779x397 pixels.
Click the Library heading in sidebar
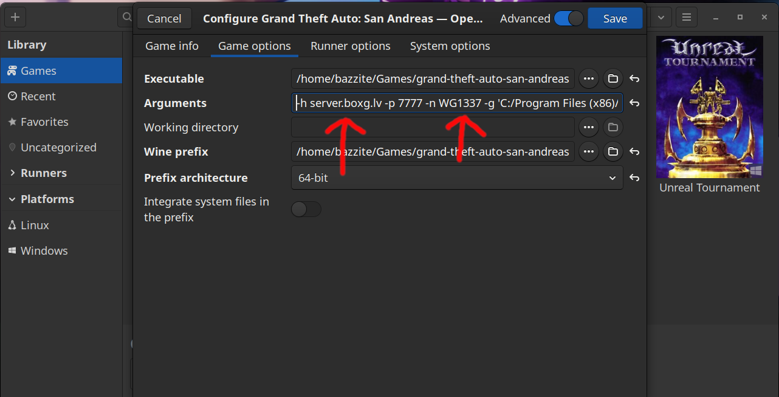coord(27,44)
